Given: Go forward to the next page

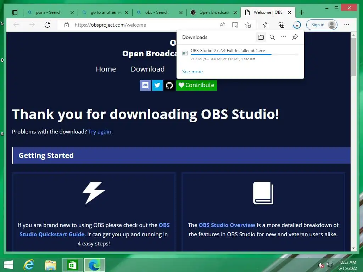Looking at the screenshot, I should [32, 25].
